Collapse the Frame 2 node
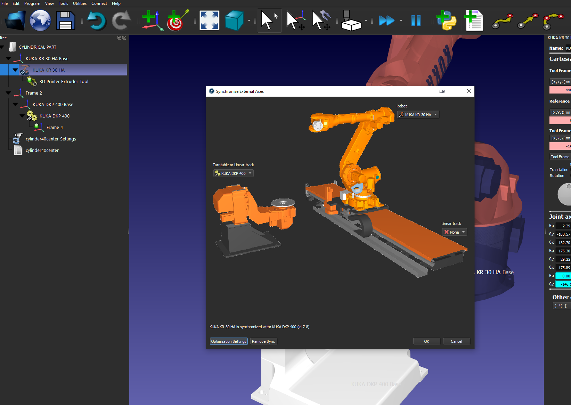 pos(8,93)
